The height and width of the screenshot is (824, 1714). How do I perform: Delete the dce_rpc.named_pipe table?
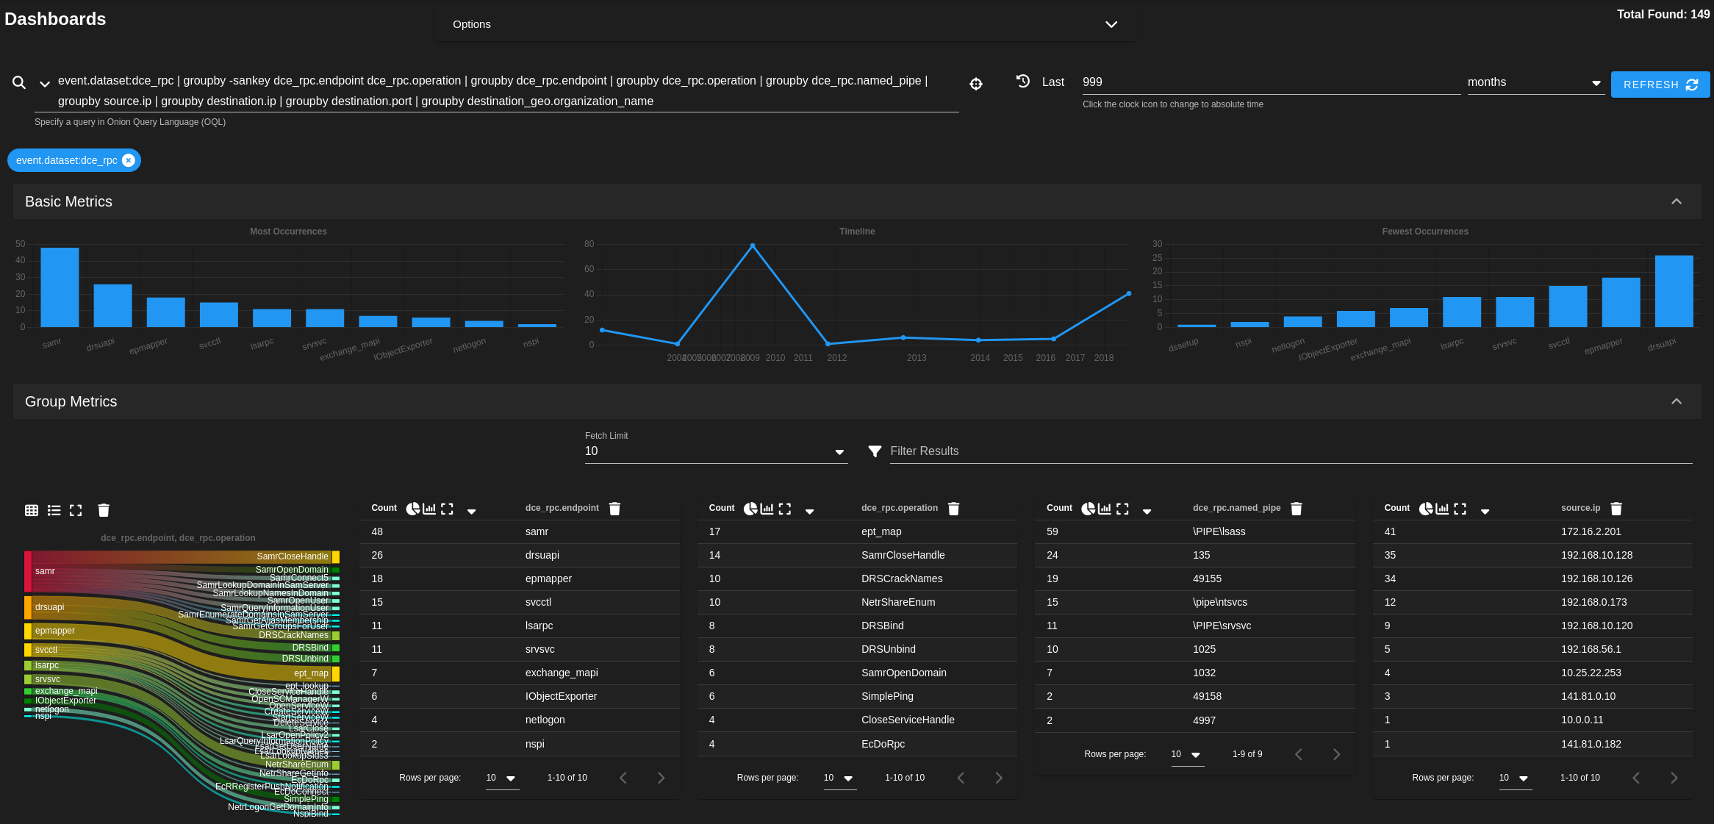[1296, 508]
